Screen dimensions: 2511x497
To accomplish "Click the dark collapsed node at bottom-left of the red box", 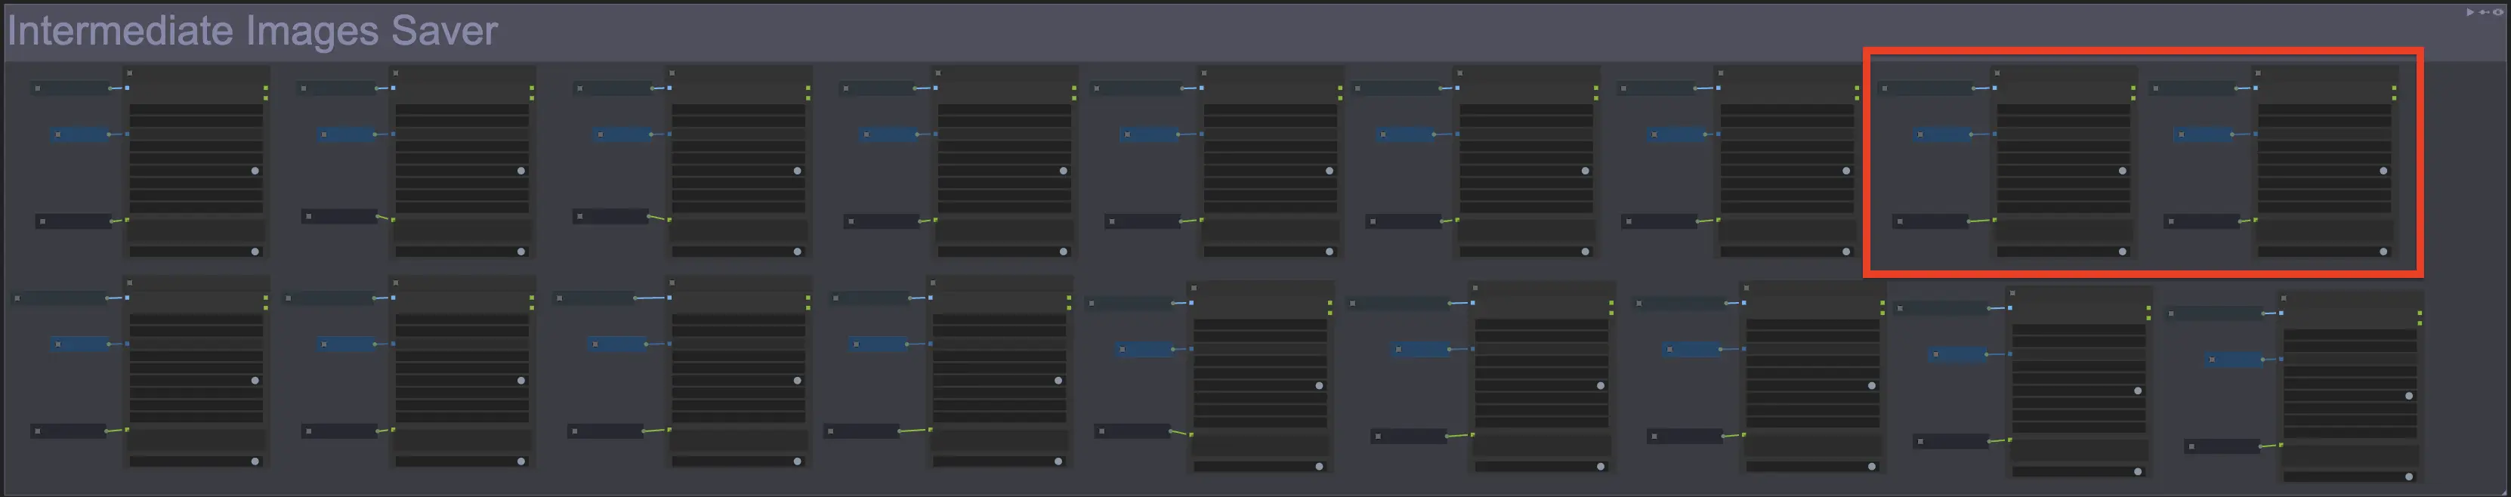I will coord(1930,222).
